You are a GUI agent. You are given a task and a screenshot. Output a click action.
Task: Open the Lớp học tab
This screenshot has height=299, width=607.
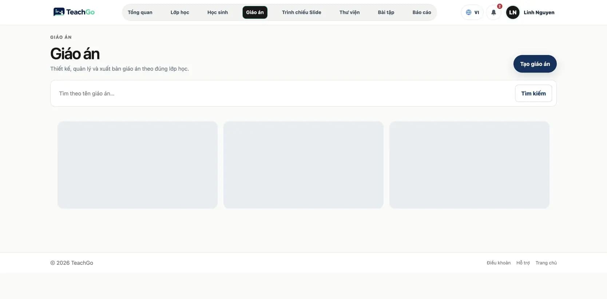[x=180, y=12]
